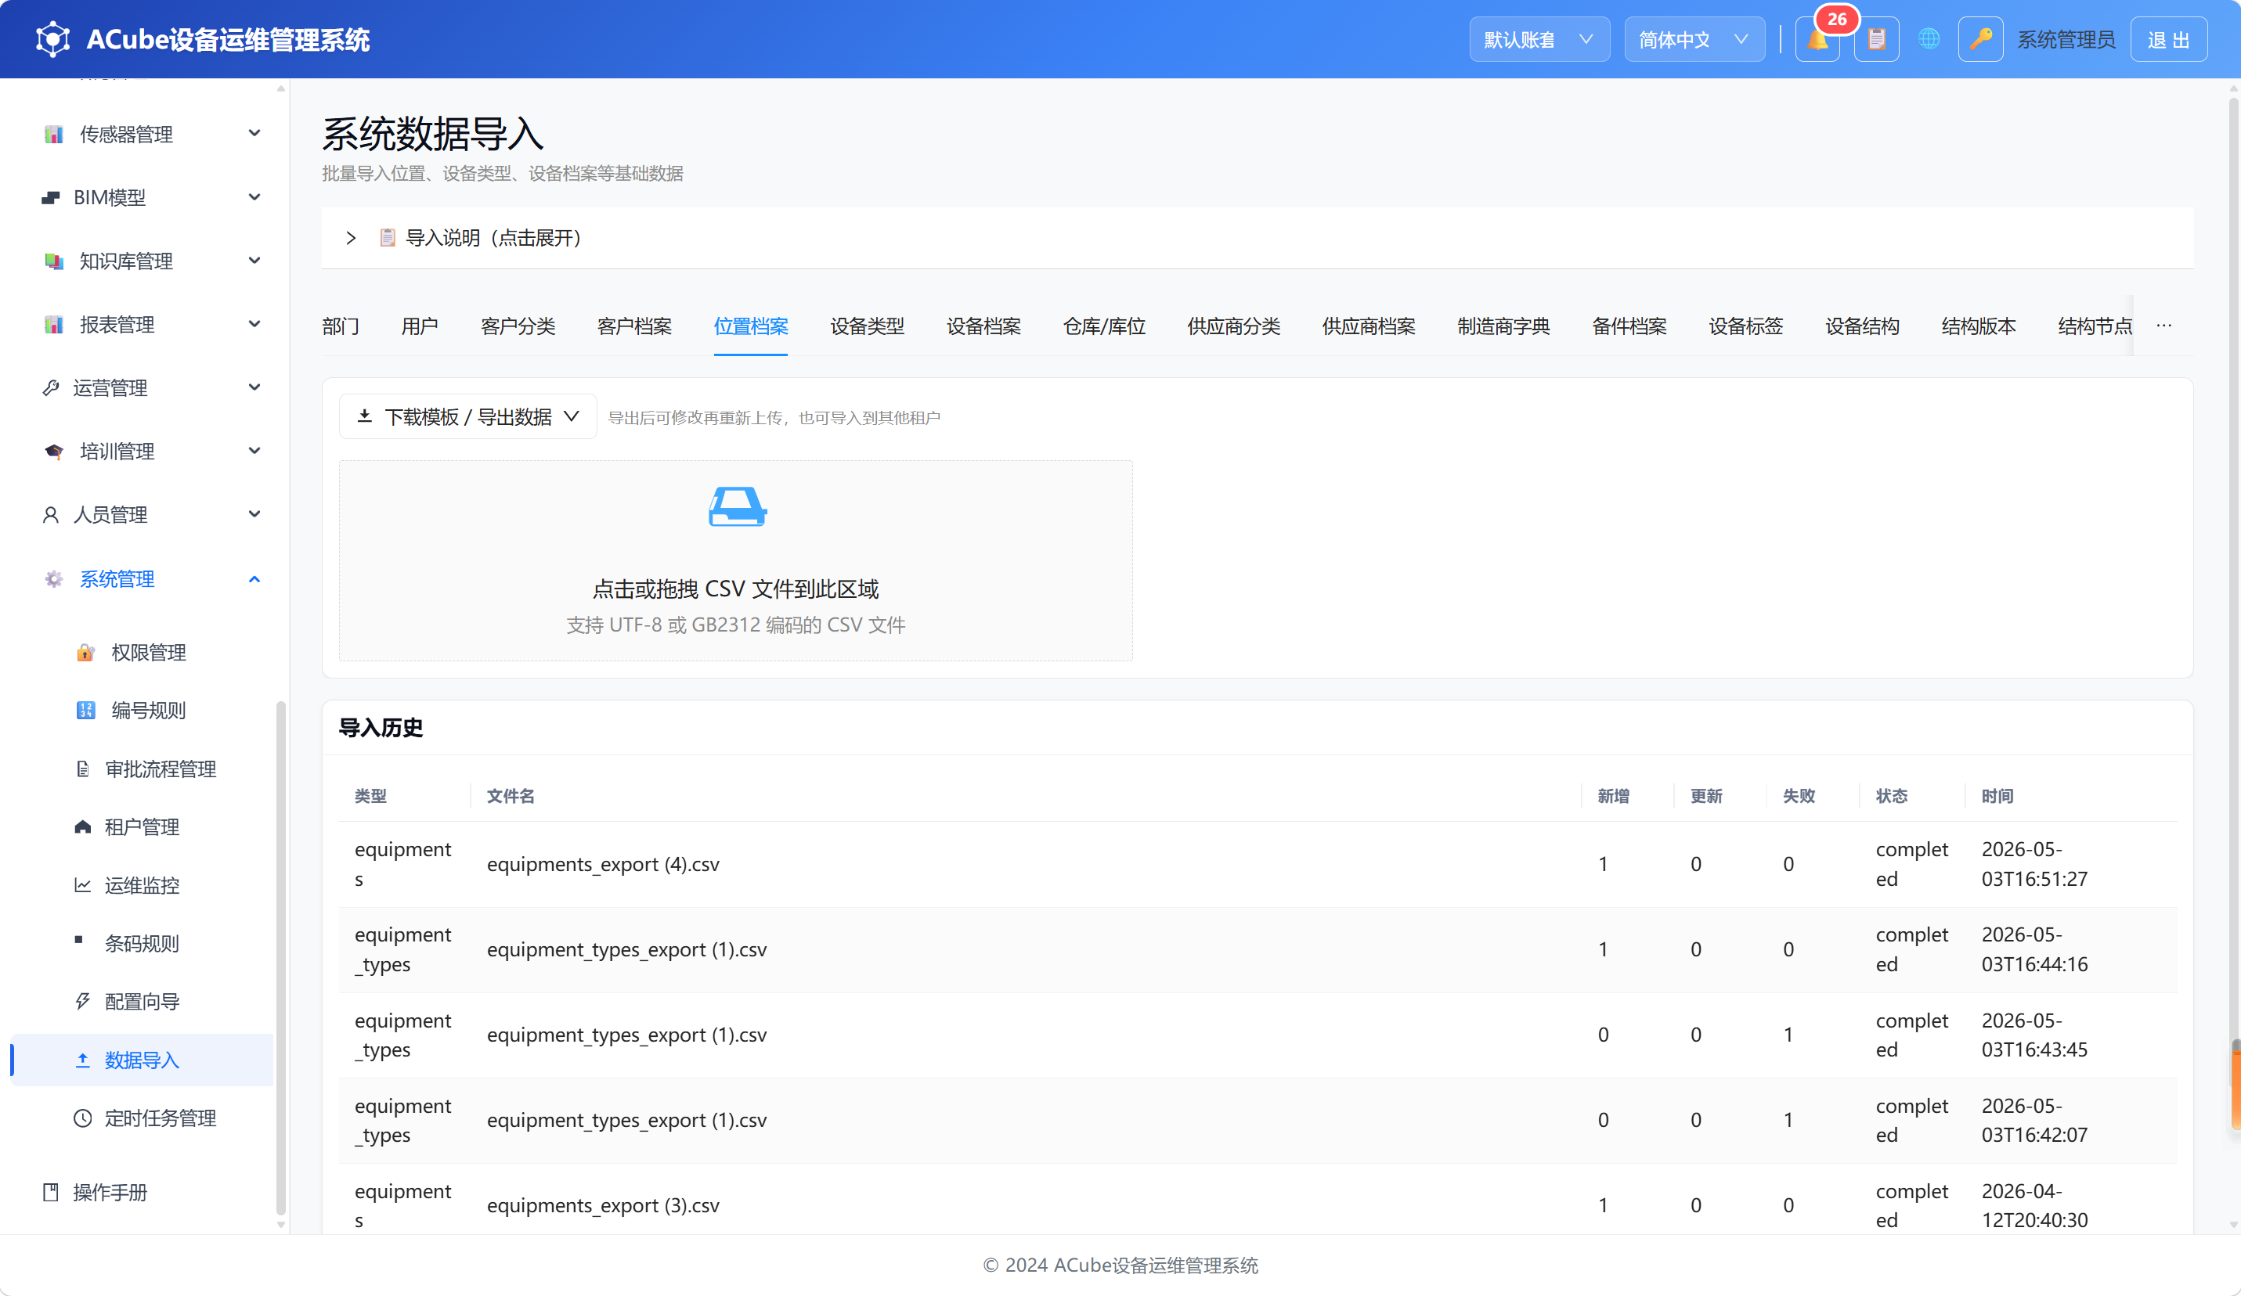Switch to the 设备标签 tab
Image resolution: width=2241 pixels, height=1296 pixels.
1745,326
